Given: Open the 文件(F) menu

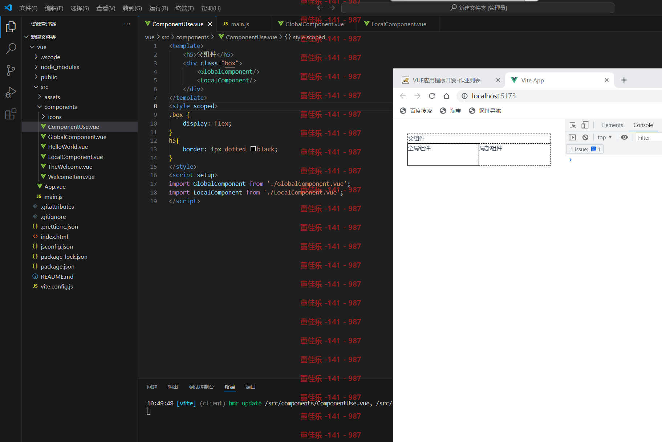Looking at the screenshot, I should [x=28, y=8].
